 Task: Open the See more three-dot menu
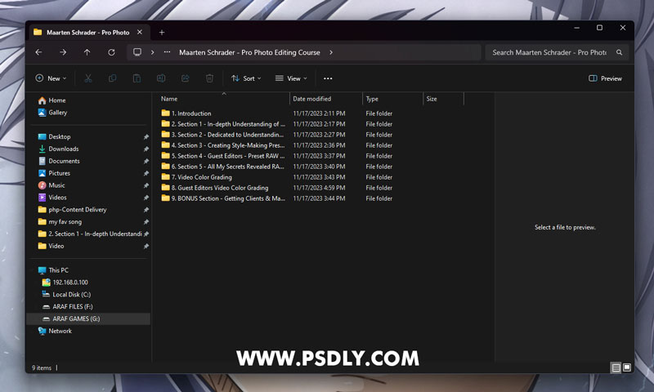[x=328, y=78]
